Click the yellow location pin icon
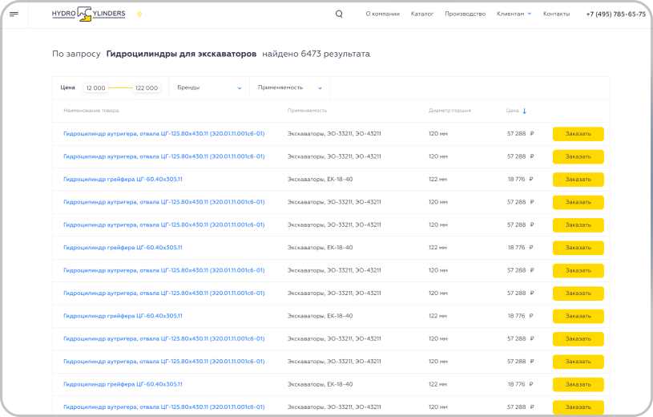 139,14
